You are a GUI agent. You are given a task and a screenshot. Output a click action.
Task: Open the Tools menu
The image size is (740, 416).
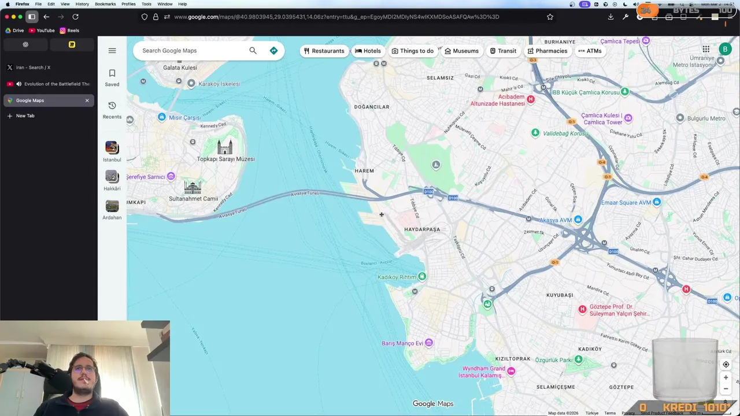pos(146,4)
